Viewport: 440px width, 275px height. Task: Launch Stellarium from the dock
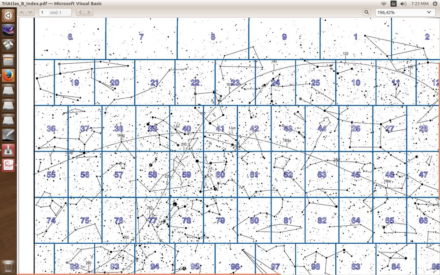point(8,30)
